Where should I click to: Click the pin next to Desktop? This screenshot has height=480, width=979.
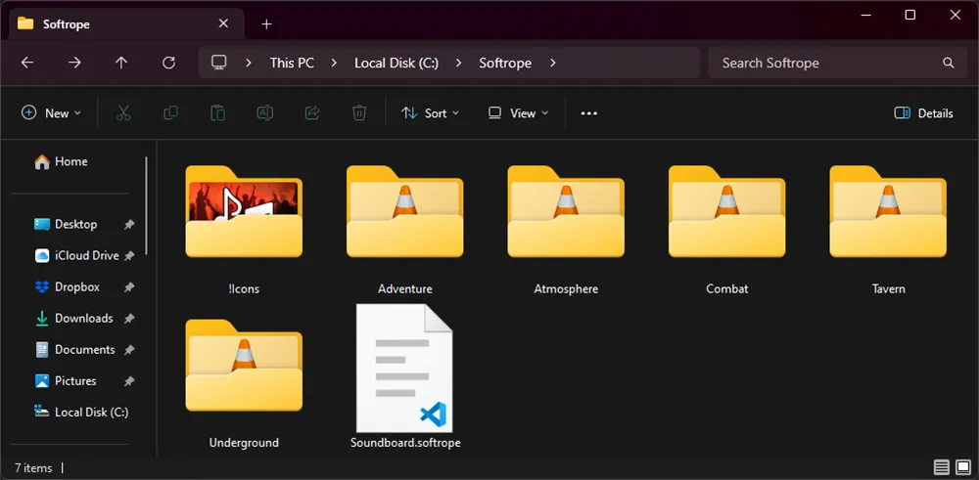pos(128,225)
